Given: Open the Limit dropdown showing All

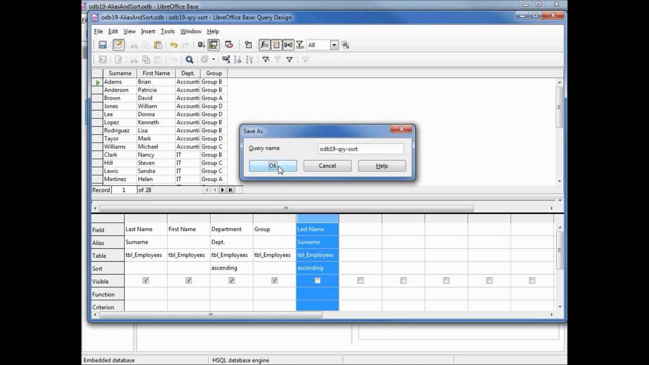Looking at the screenshot, I should (334, 45).
